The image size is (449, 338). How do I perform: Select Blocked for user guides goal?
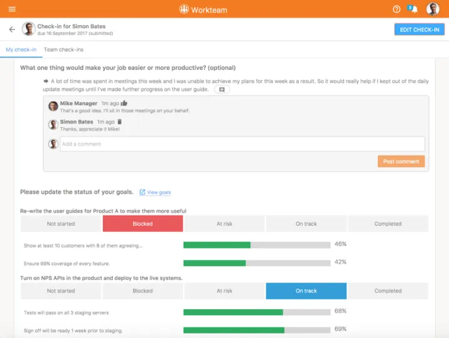(142, 224)
